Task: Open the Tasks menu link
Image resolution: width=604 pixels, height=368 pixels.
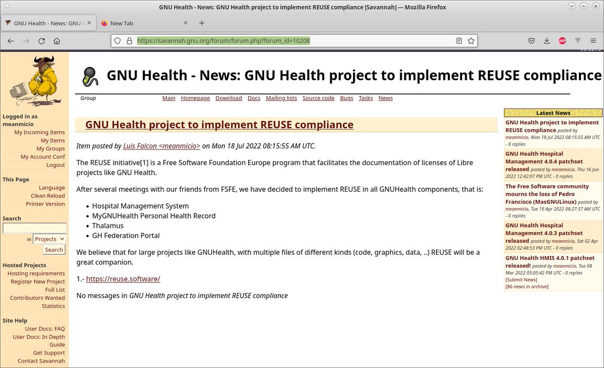Action: pyautogui.click(x=366, y=98)
